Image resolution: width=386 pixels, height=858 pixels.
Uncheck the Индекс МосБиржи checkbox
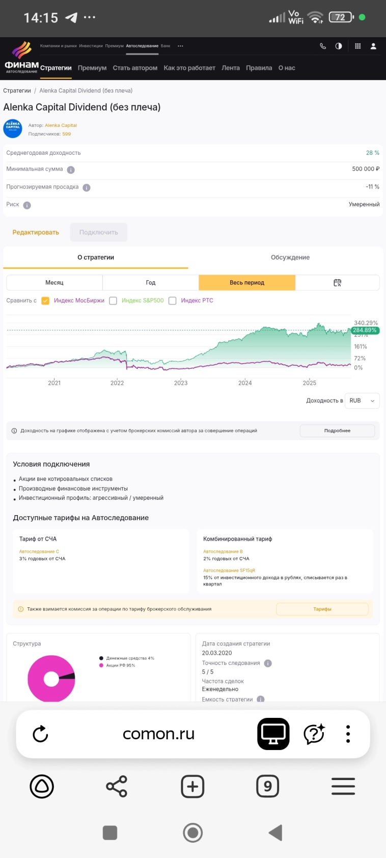point(45,301)
